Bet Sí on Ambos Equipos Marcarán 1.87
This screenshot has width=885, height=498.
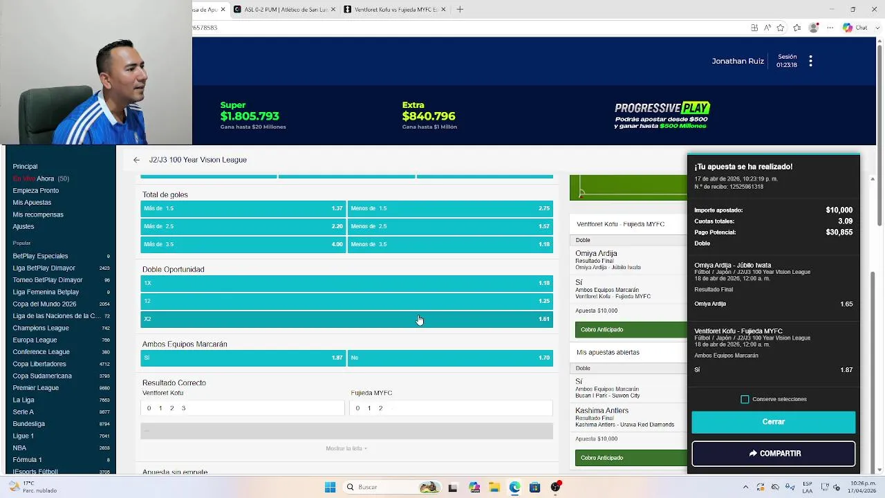tap(243, 358)
